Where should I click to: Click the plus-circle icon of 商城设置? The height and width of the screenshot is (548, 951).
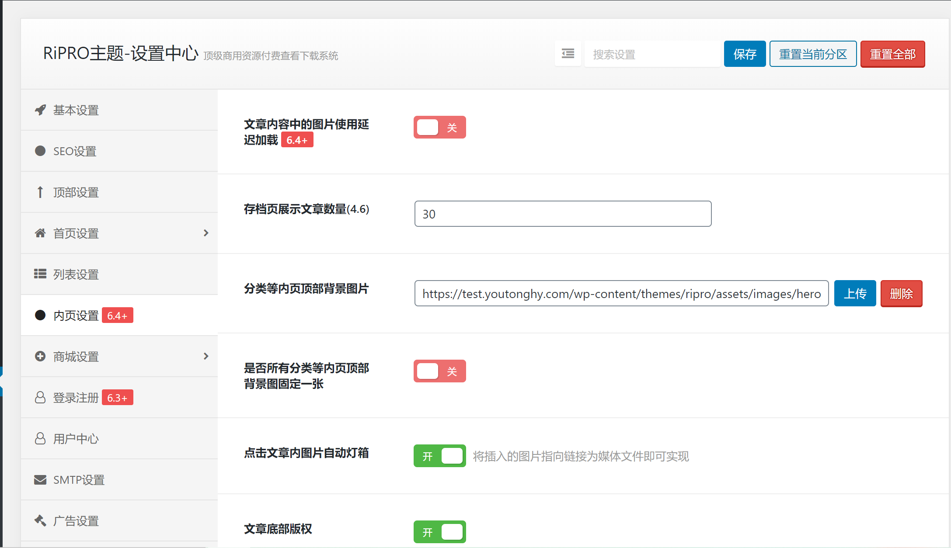(40, 356)
